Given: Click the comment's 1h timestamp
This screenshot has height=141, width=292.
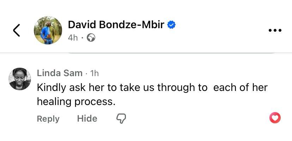Looking at the screenshot, I should pyautogui.click(x=95, y=73).
